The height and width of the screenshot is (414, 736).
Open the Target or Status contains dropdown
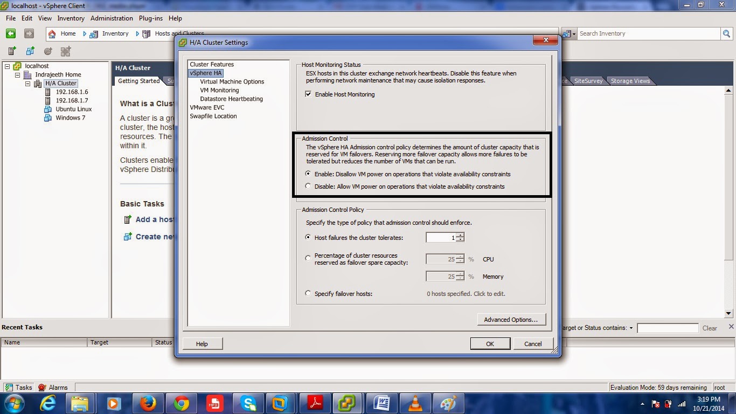(630, 328)
